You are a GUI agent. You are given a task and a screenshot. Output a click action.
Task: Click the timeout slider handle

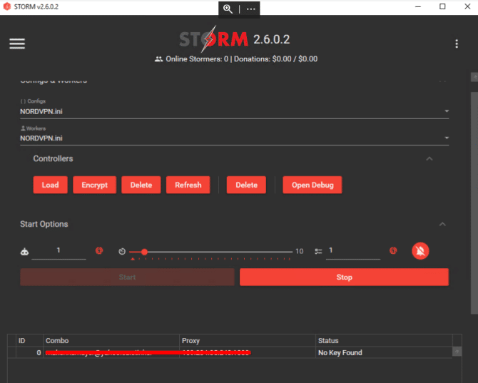pos(144,252)
